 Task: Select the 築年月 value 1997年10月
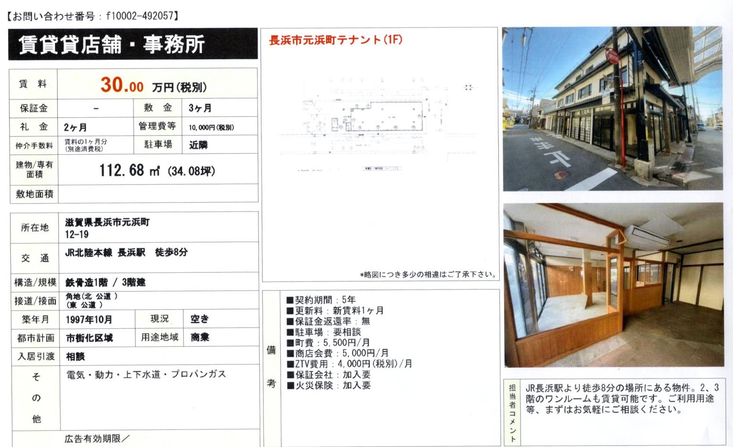click(89, 320)
